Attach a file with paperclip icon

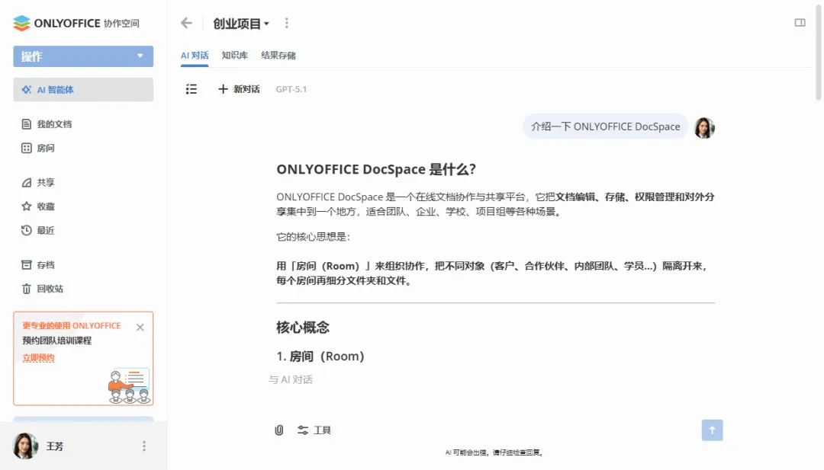(279, 430)
